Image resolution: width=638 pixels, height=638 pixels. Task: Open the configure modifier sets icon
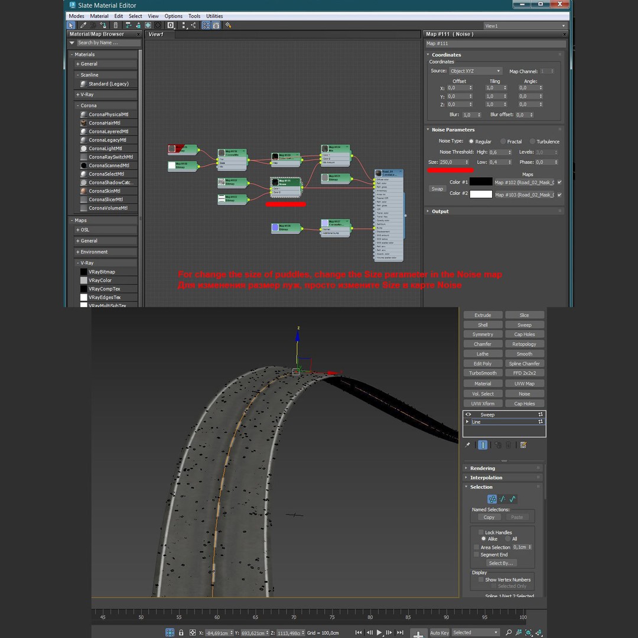pos(523,445)
